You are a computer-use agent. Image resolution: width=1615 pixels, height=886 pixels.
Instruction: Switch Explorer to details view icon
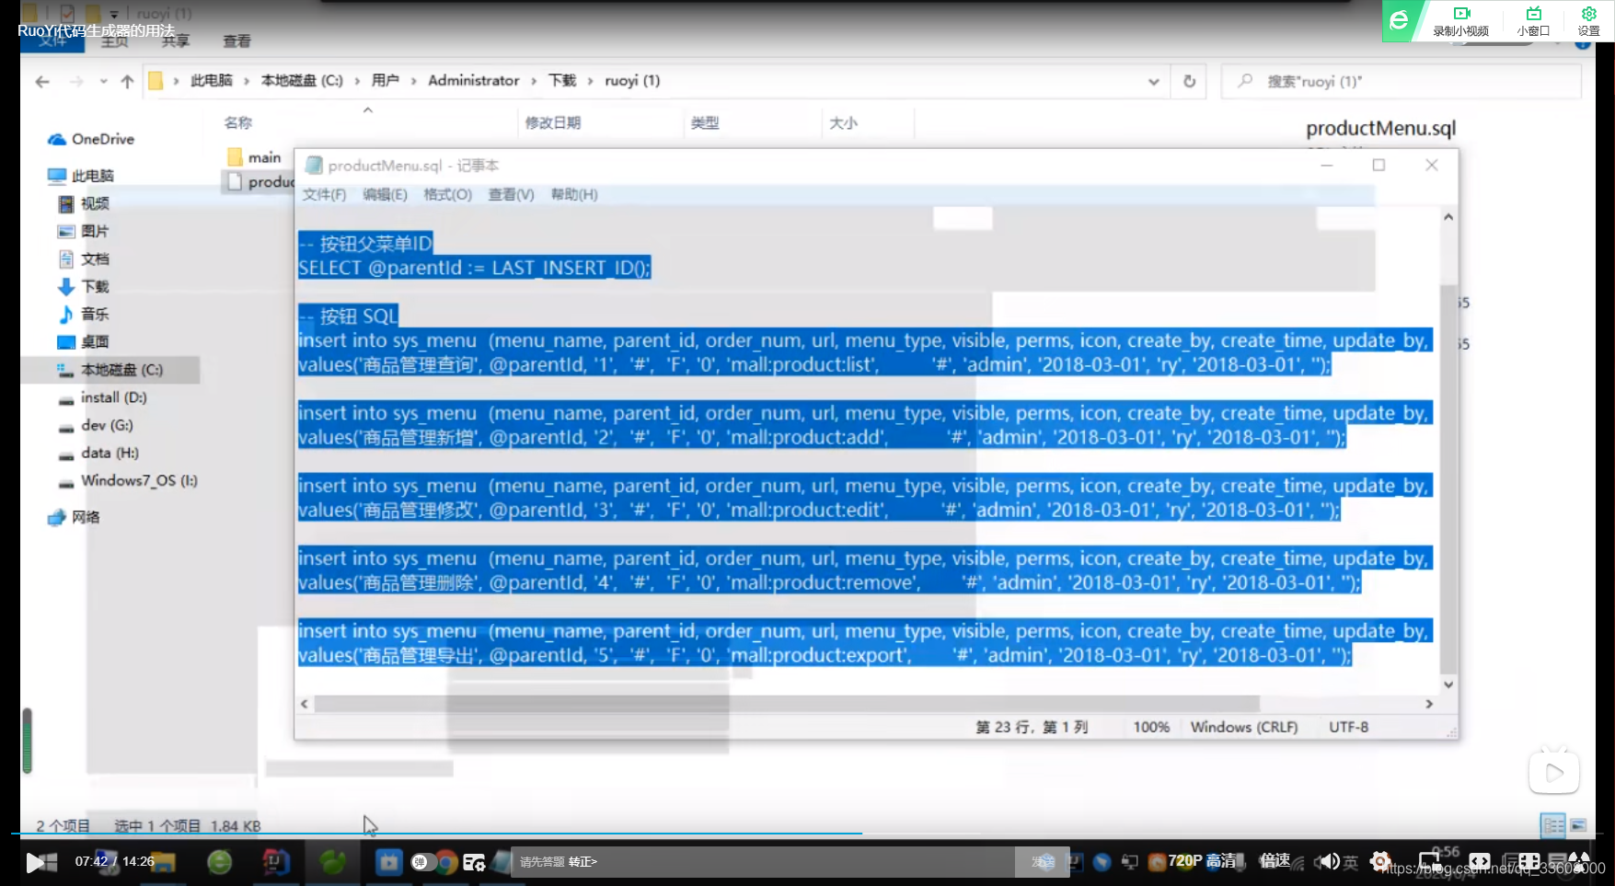[x=1553, y=825]
